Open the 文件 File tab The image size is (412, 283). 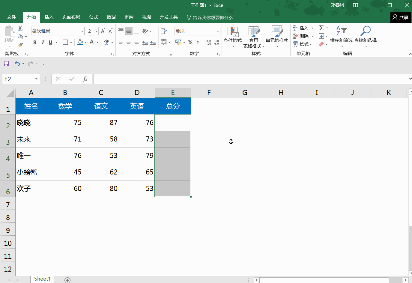(11, 17)
